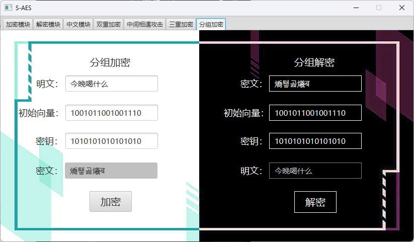Focus the 初始向量 field in the decryption panel
This screenshot has width=414, height=242.
pyautogui.click(x=315, y=113)
